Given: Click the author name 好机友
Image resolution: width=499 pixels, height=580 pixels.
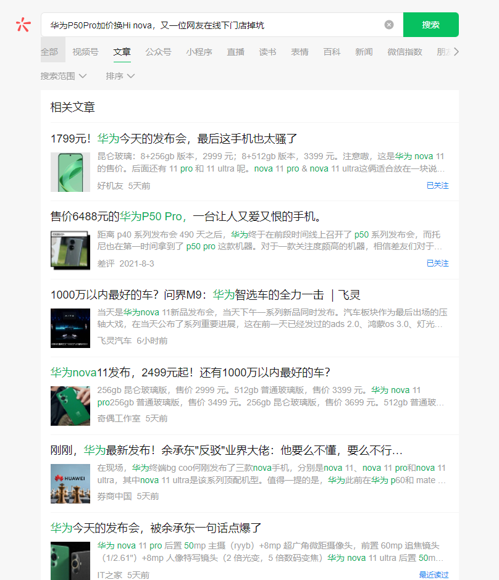Looking at the screenshot, I should click(x=111, y=186).
